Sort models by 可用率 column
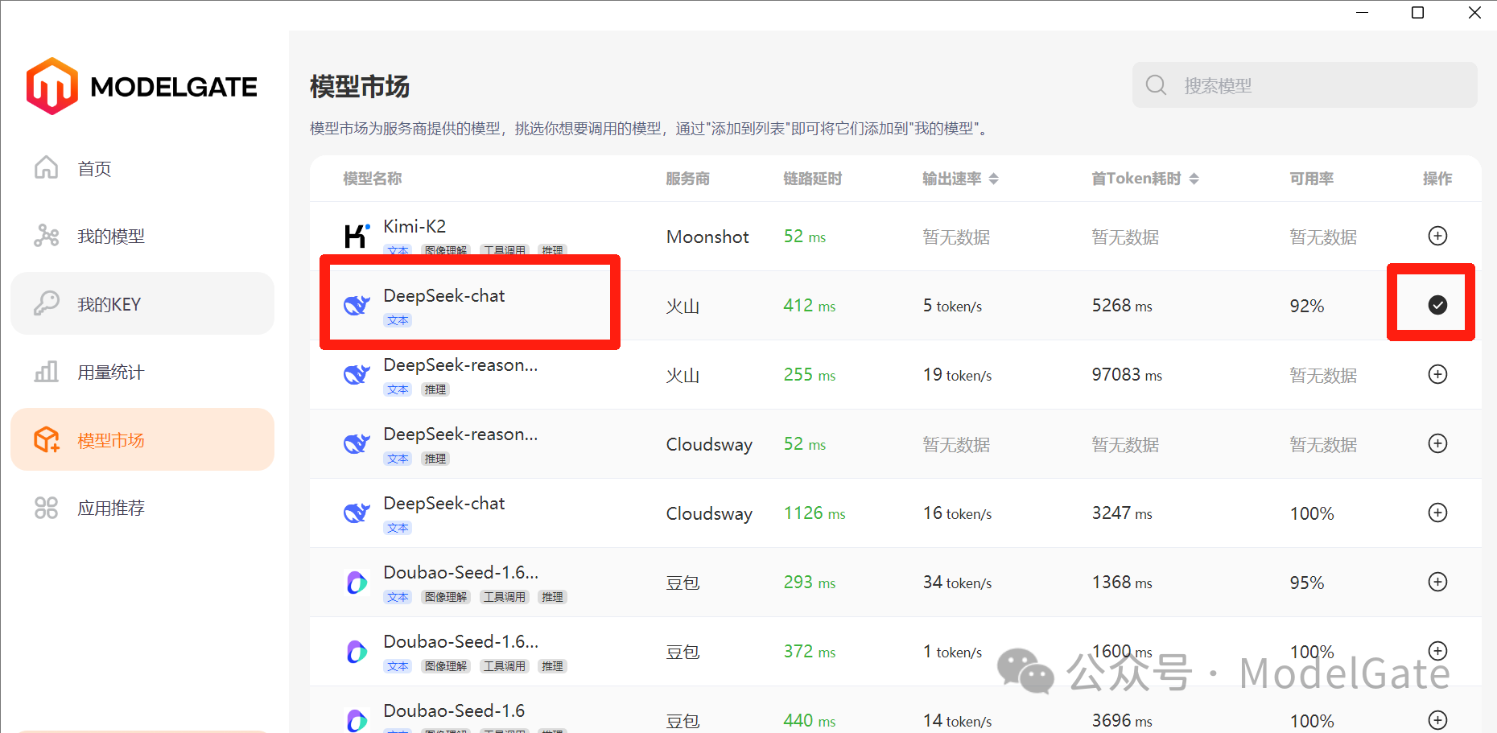The image size is (1497, 733). [1311, 178]
